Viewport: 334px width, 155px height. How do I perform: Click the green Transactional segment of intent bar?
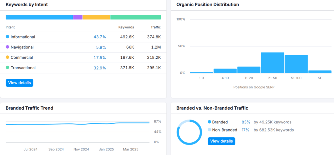[135, 17]
